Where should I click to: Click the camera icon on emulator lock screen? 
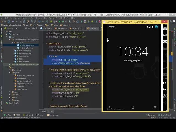[155, 107]
